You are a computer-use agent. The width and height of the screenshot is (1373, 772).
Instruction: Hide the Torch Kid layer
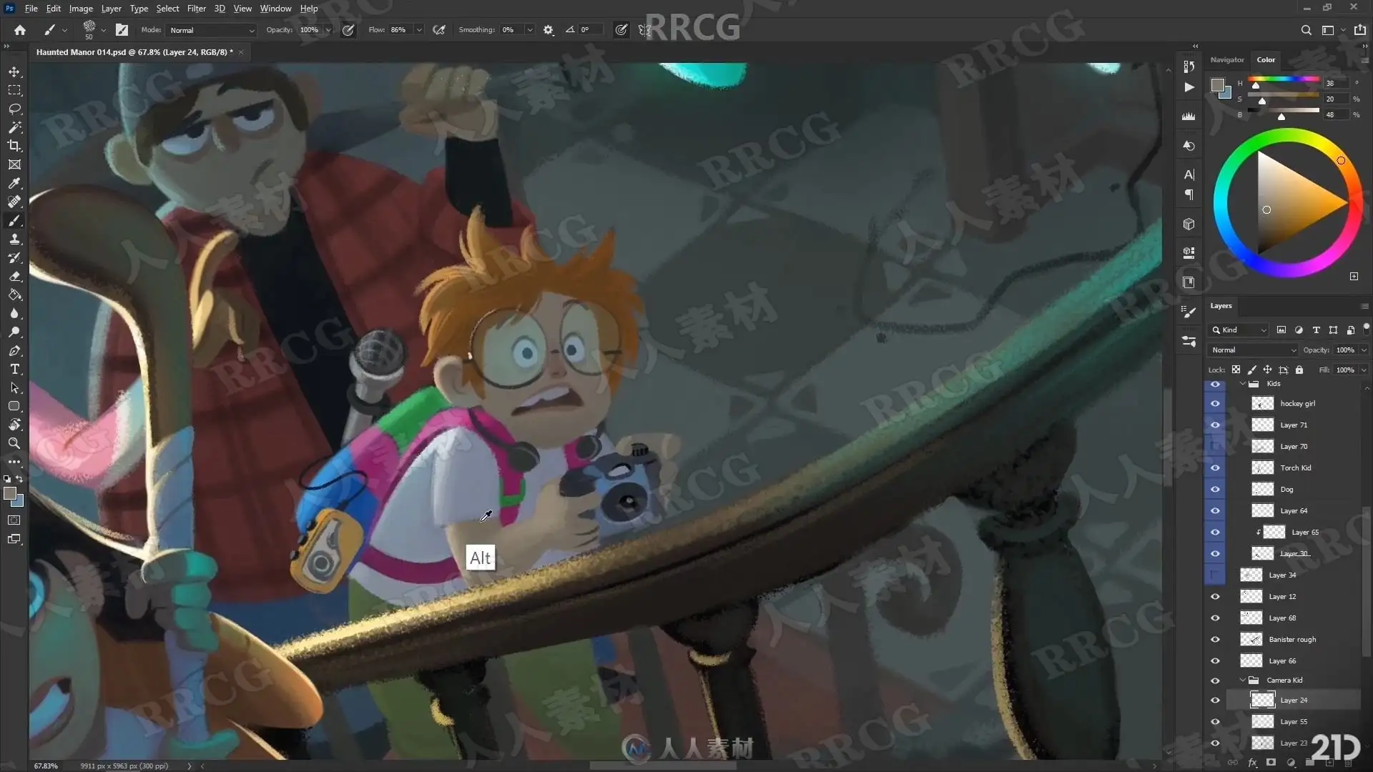pos(1215,468)
